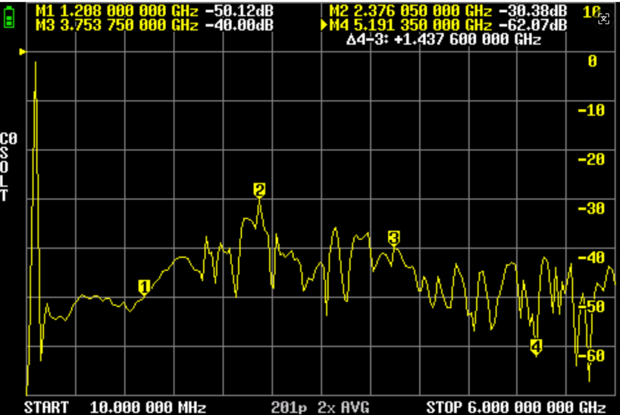620x415 pixels.
Task: Tap the M2 2.376 GHz marker readout
Action: pyautogui.click(x=447, y=10)
